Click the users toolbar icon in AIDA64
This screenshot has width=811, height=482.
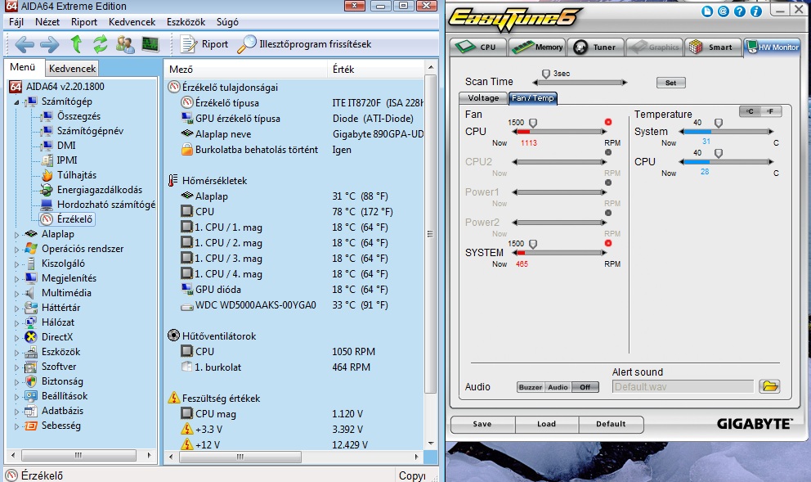tap(125, 44)
